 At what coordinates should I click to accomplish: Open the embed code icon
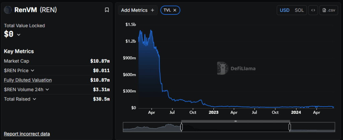[x=313, y=10]
